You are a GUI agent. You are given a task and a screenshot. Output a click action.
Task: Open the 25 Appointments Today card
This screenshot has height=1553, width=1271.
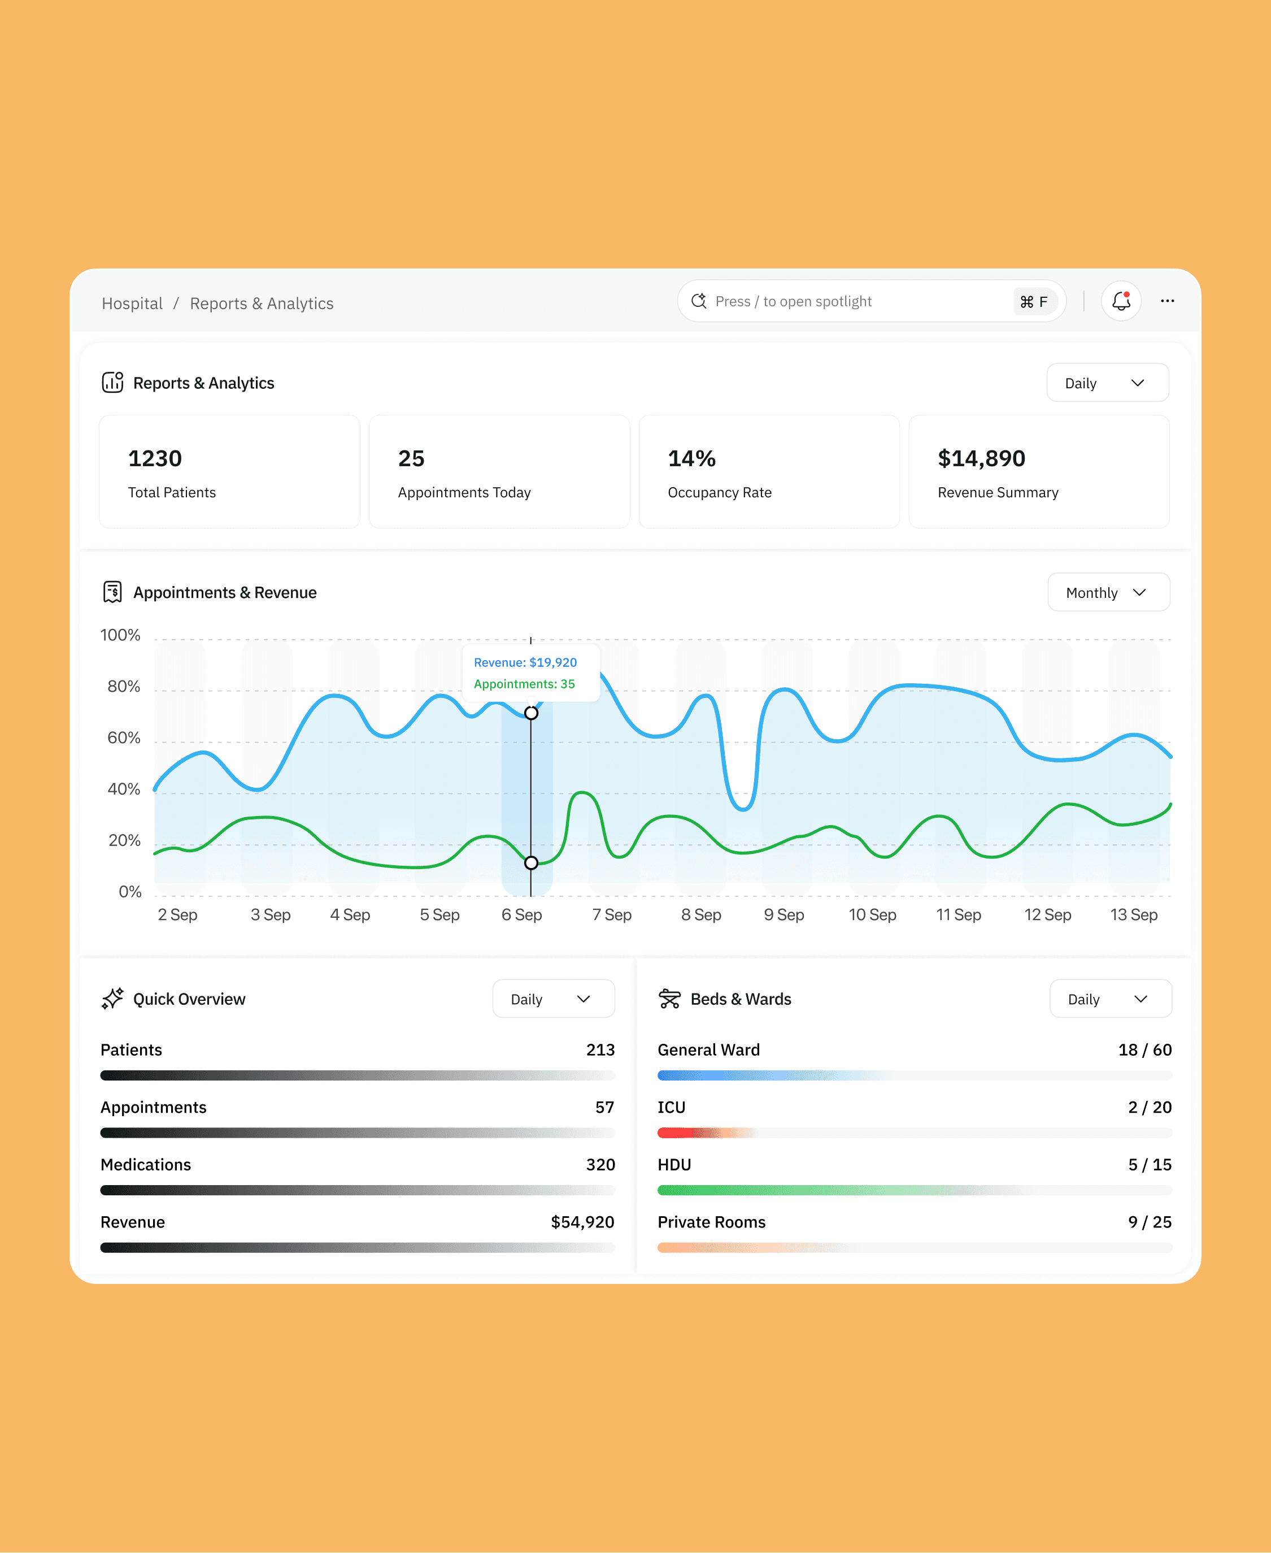tap(499, 471)
